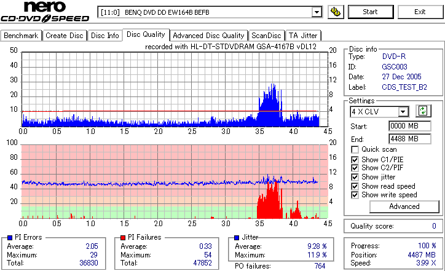Screen dimensions: 445x271
Task: Open the Advanced settings button
Action: pos(404,206)
